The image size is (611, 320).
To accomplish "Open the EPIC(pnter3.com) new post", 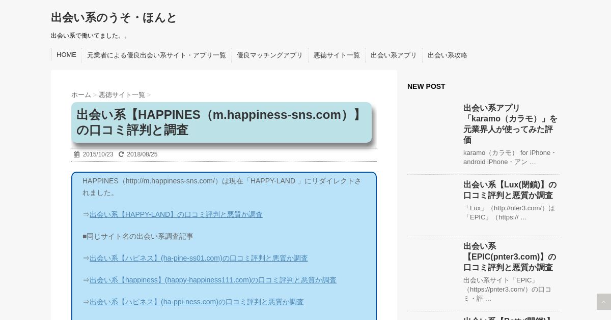I will (510, 257).
